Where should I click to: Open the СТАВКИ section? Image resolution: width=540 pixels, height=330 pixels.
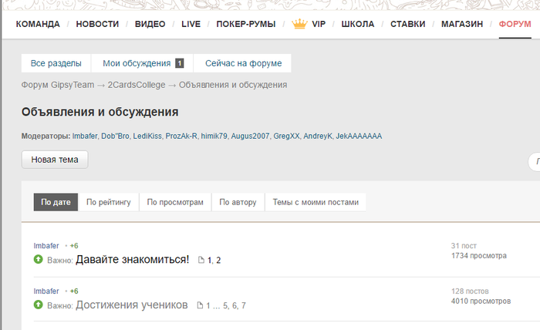[408, 24]
